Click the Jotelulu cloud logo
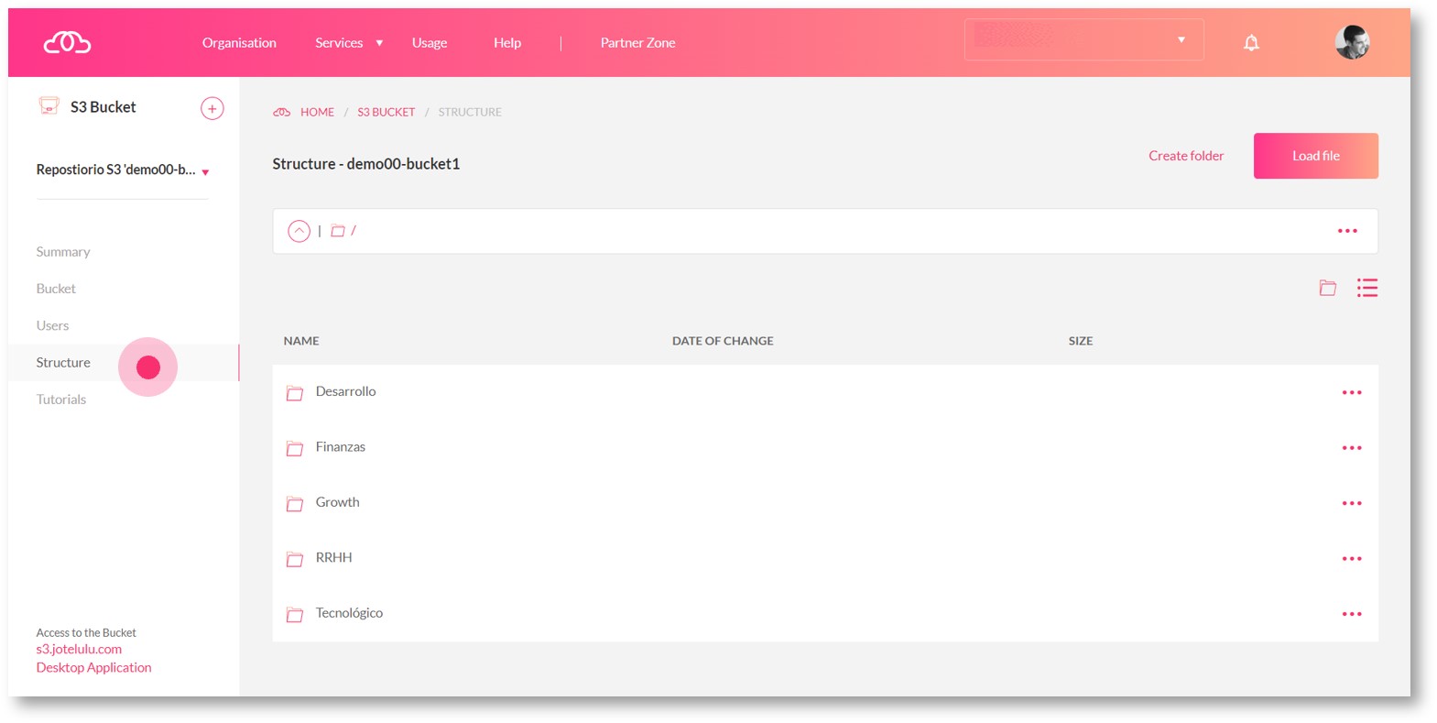This screenshot has height=723, width=1437. (x=67, y=42)
